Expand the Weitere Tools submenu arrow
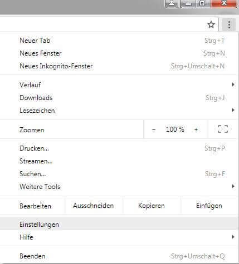This screenshot has height=264, width=239. 233,186
